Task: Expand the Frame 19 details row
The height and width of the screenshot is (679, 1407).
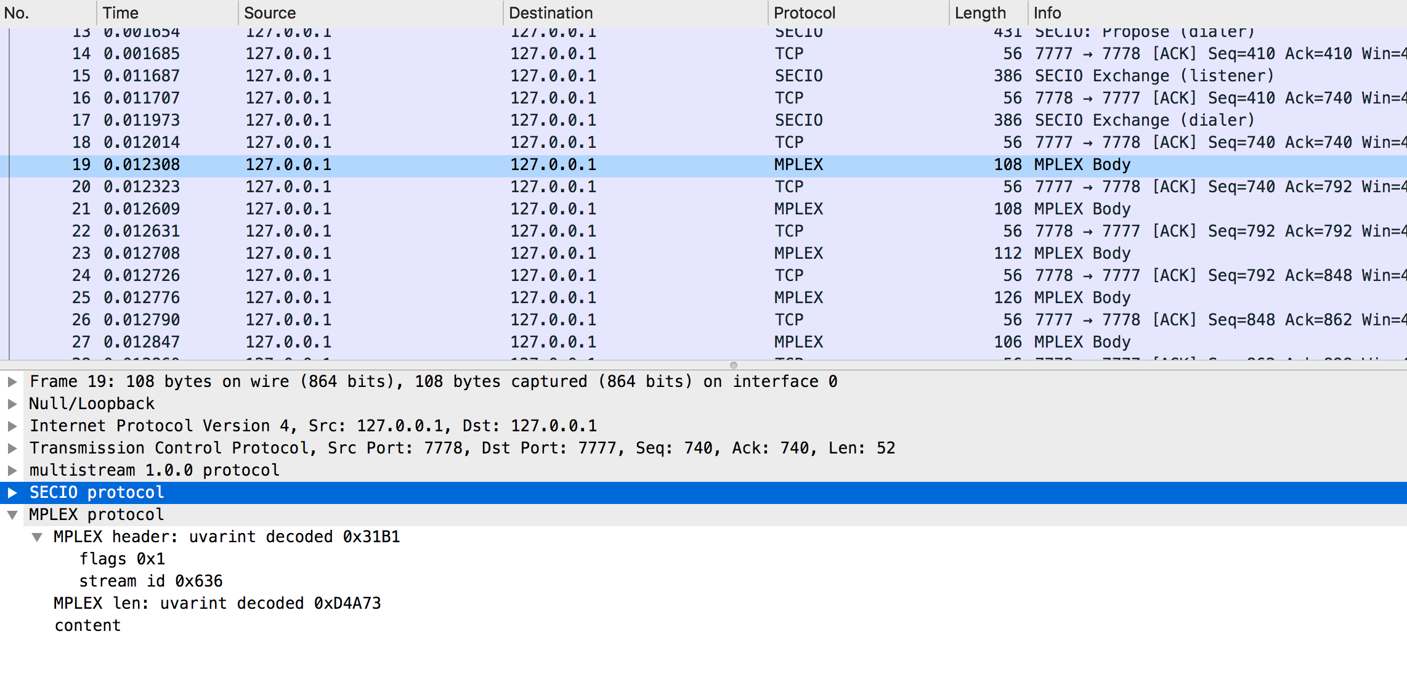Action: click(x=12, y=382)
